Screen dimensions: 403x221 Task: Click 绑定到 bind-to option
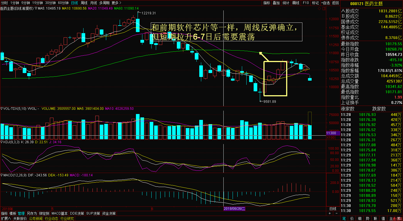(44, 213)
